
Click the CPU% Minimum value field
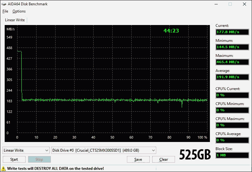232,110
